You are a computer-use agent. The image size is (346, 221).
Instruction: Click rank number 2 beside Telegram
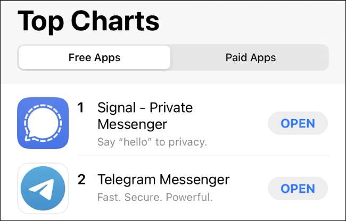pyautogui.click(x=81, y=180)
